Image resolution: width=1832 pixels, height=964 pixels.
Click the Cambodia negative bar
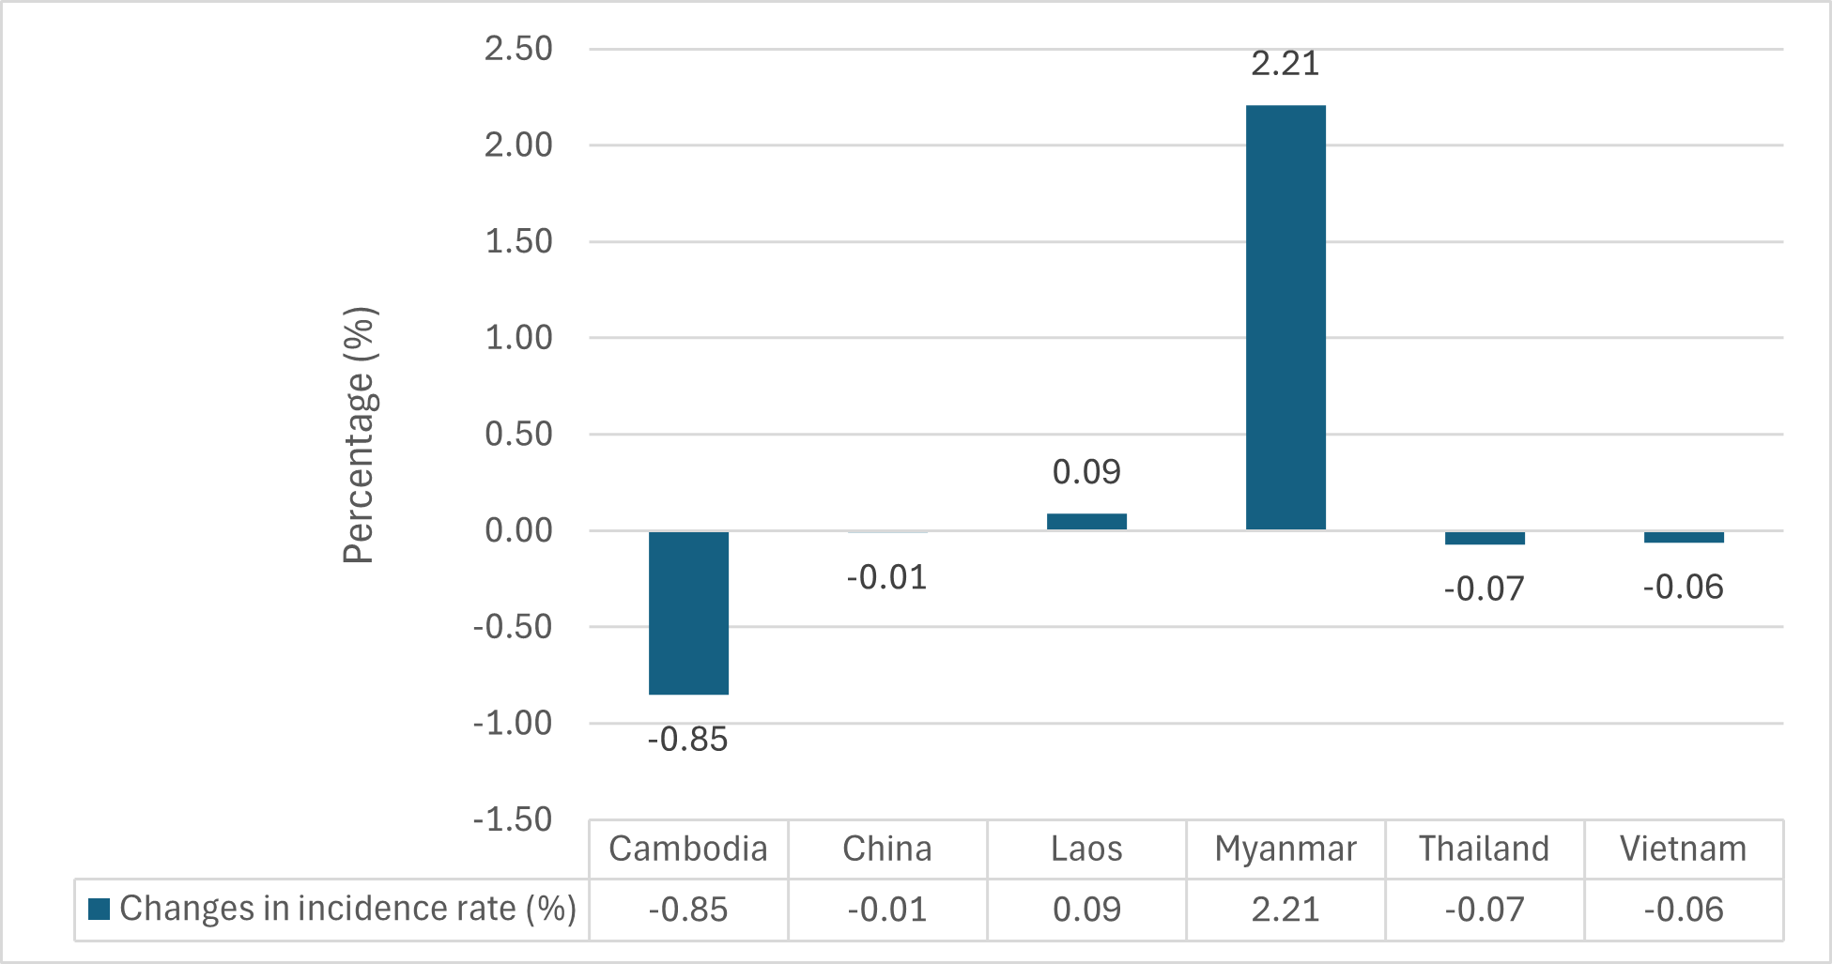(x=688, y=612)
